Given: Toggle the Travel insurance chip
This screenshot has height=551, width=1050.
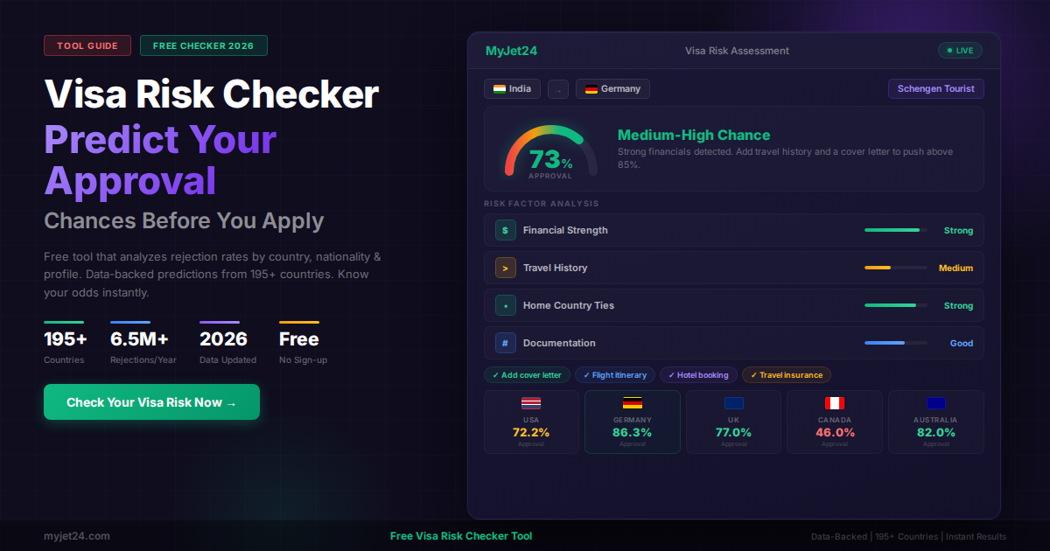Looking at the screenshot, I should [x=786, y=374].
